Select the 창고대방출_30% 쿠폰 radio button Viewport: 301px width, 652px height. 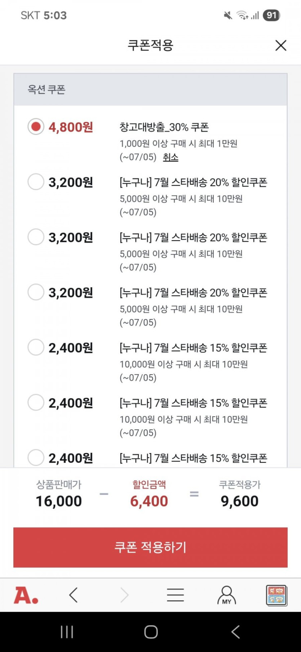click(36, 127)
